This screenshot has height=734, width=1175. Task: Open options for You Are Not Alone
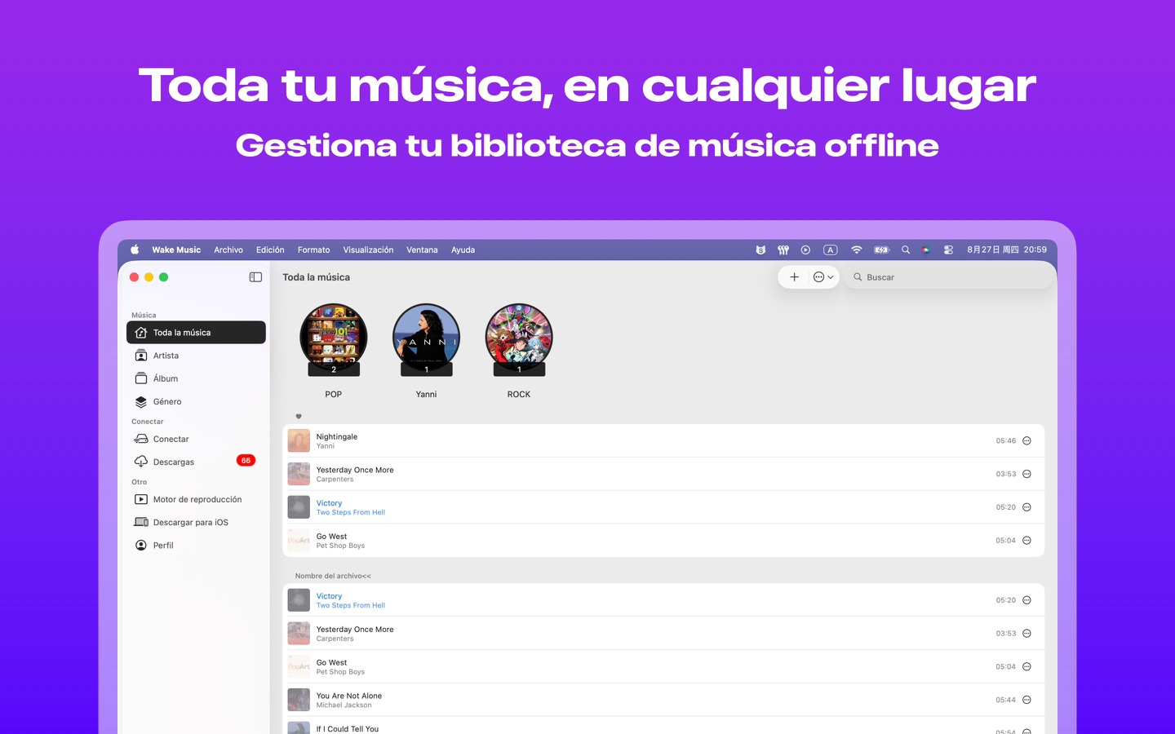click(1026, 700)
